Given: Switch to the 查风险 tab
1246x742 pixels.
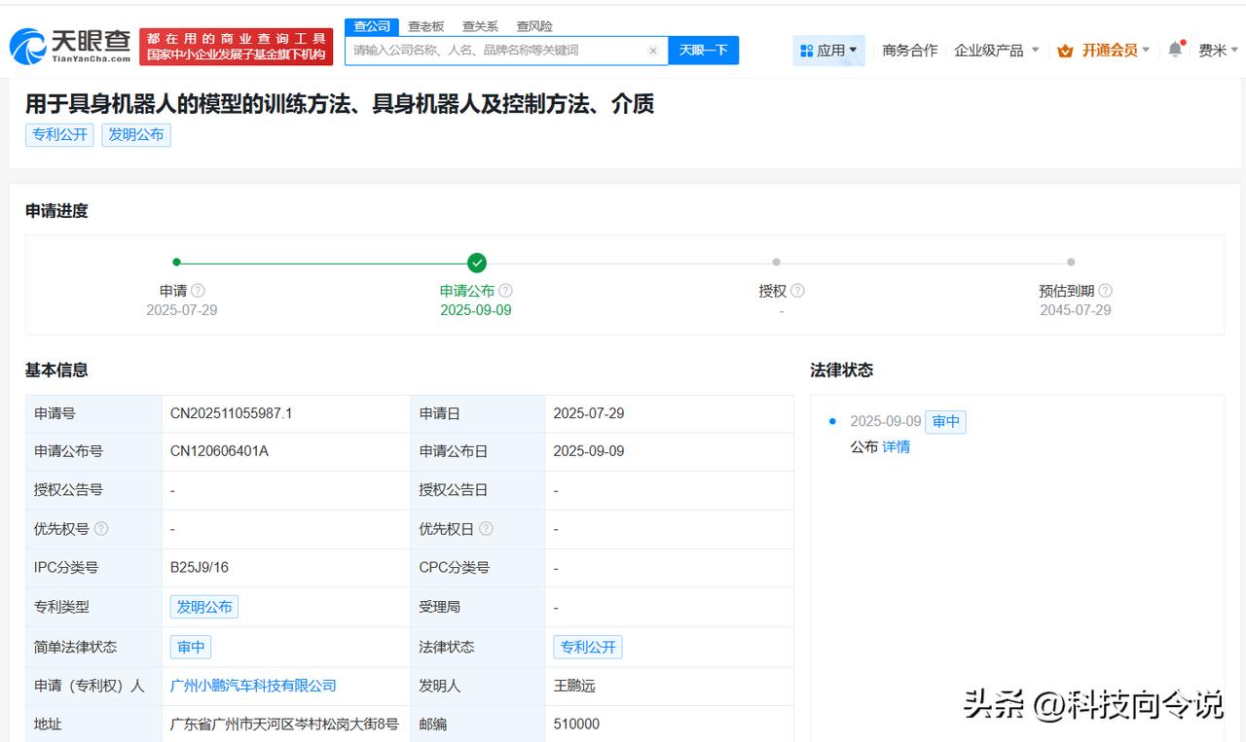Looking at the screenshot, I should click(x=534, y=26).
